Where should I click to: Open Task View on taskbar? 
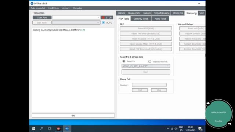50,129
